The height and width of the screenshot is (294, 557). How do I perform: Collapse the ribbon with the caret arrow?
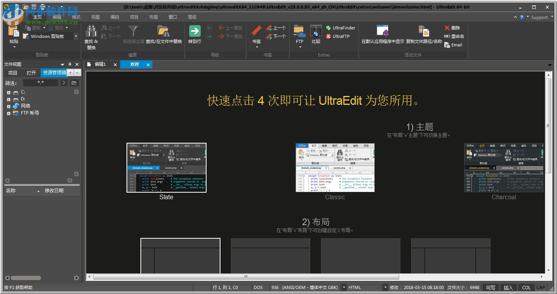coord(515,17)
